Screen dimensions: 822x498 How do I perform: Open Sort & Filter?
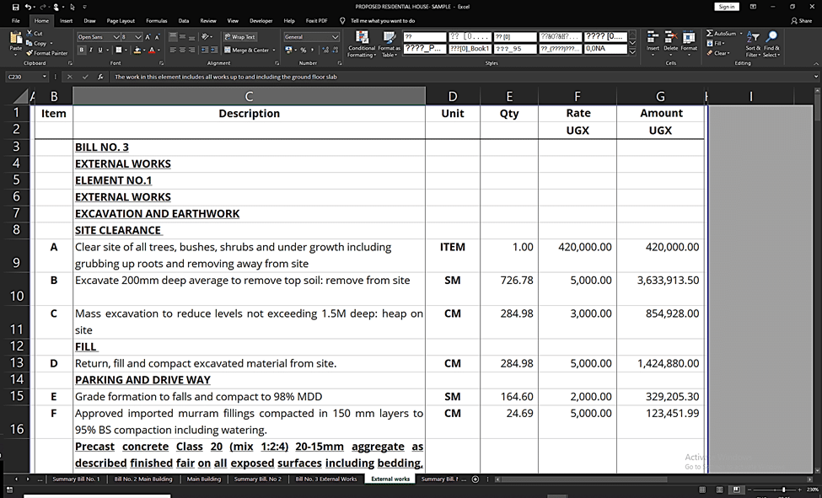point(753,44)
